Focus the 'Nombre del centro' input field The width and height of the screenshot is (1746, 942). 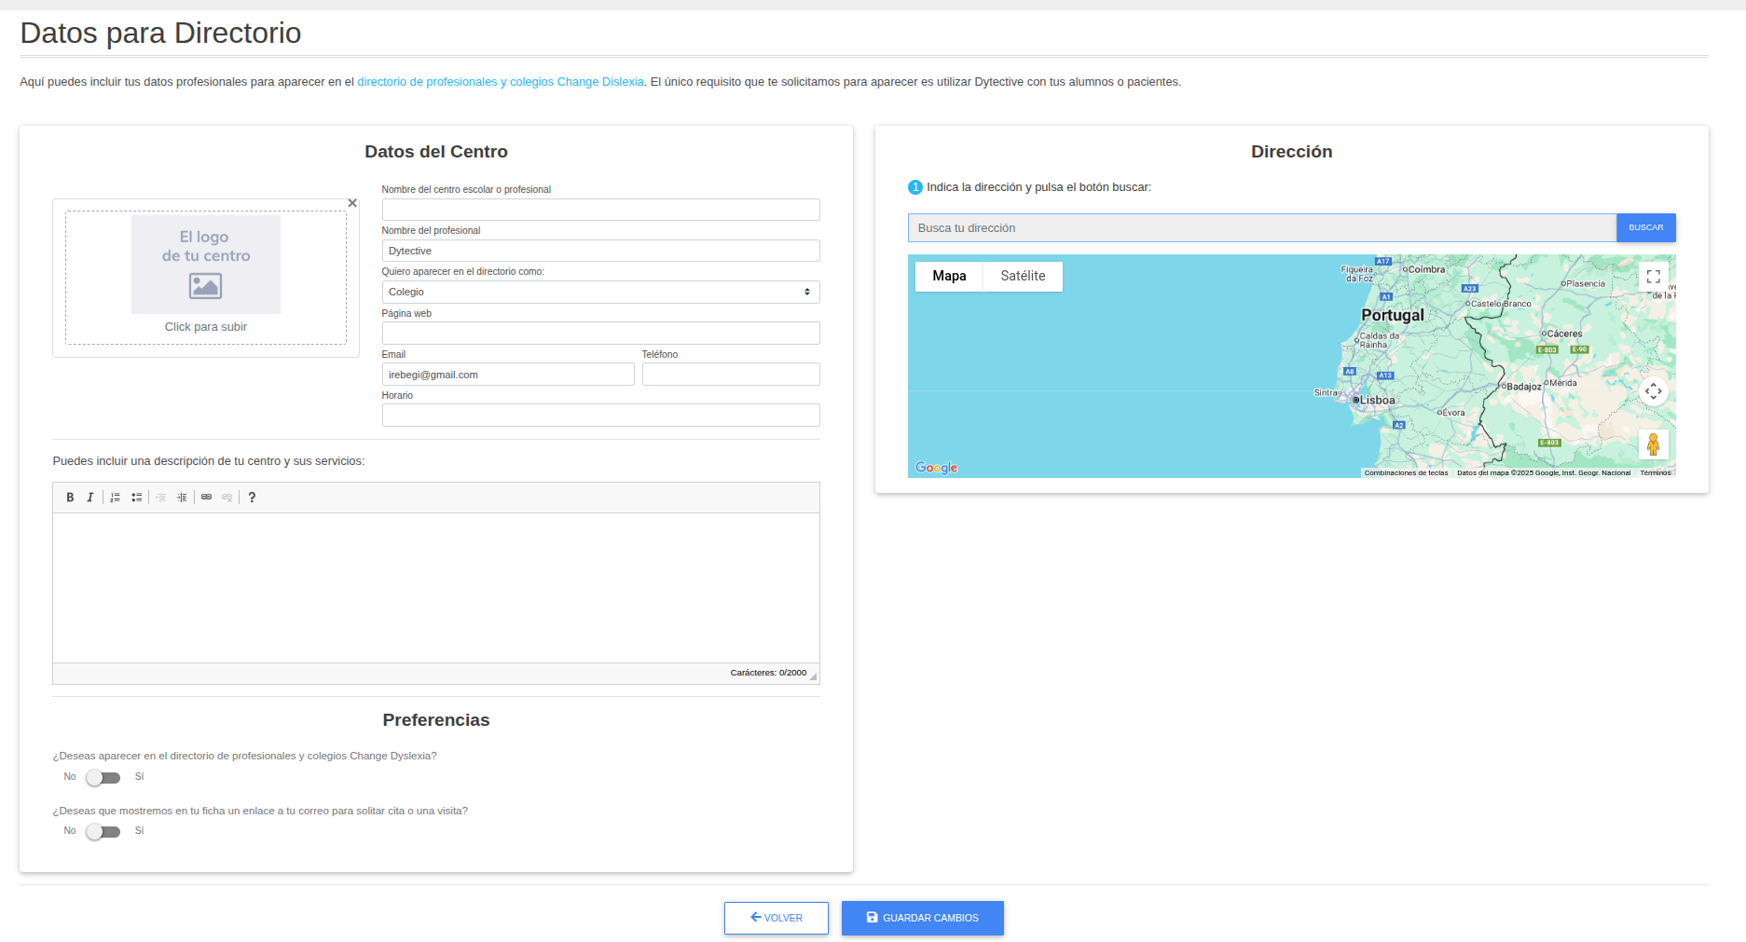click(600, 210)
